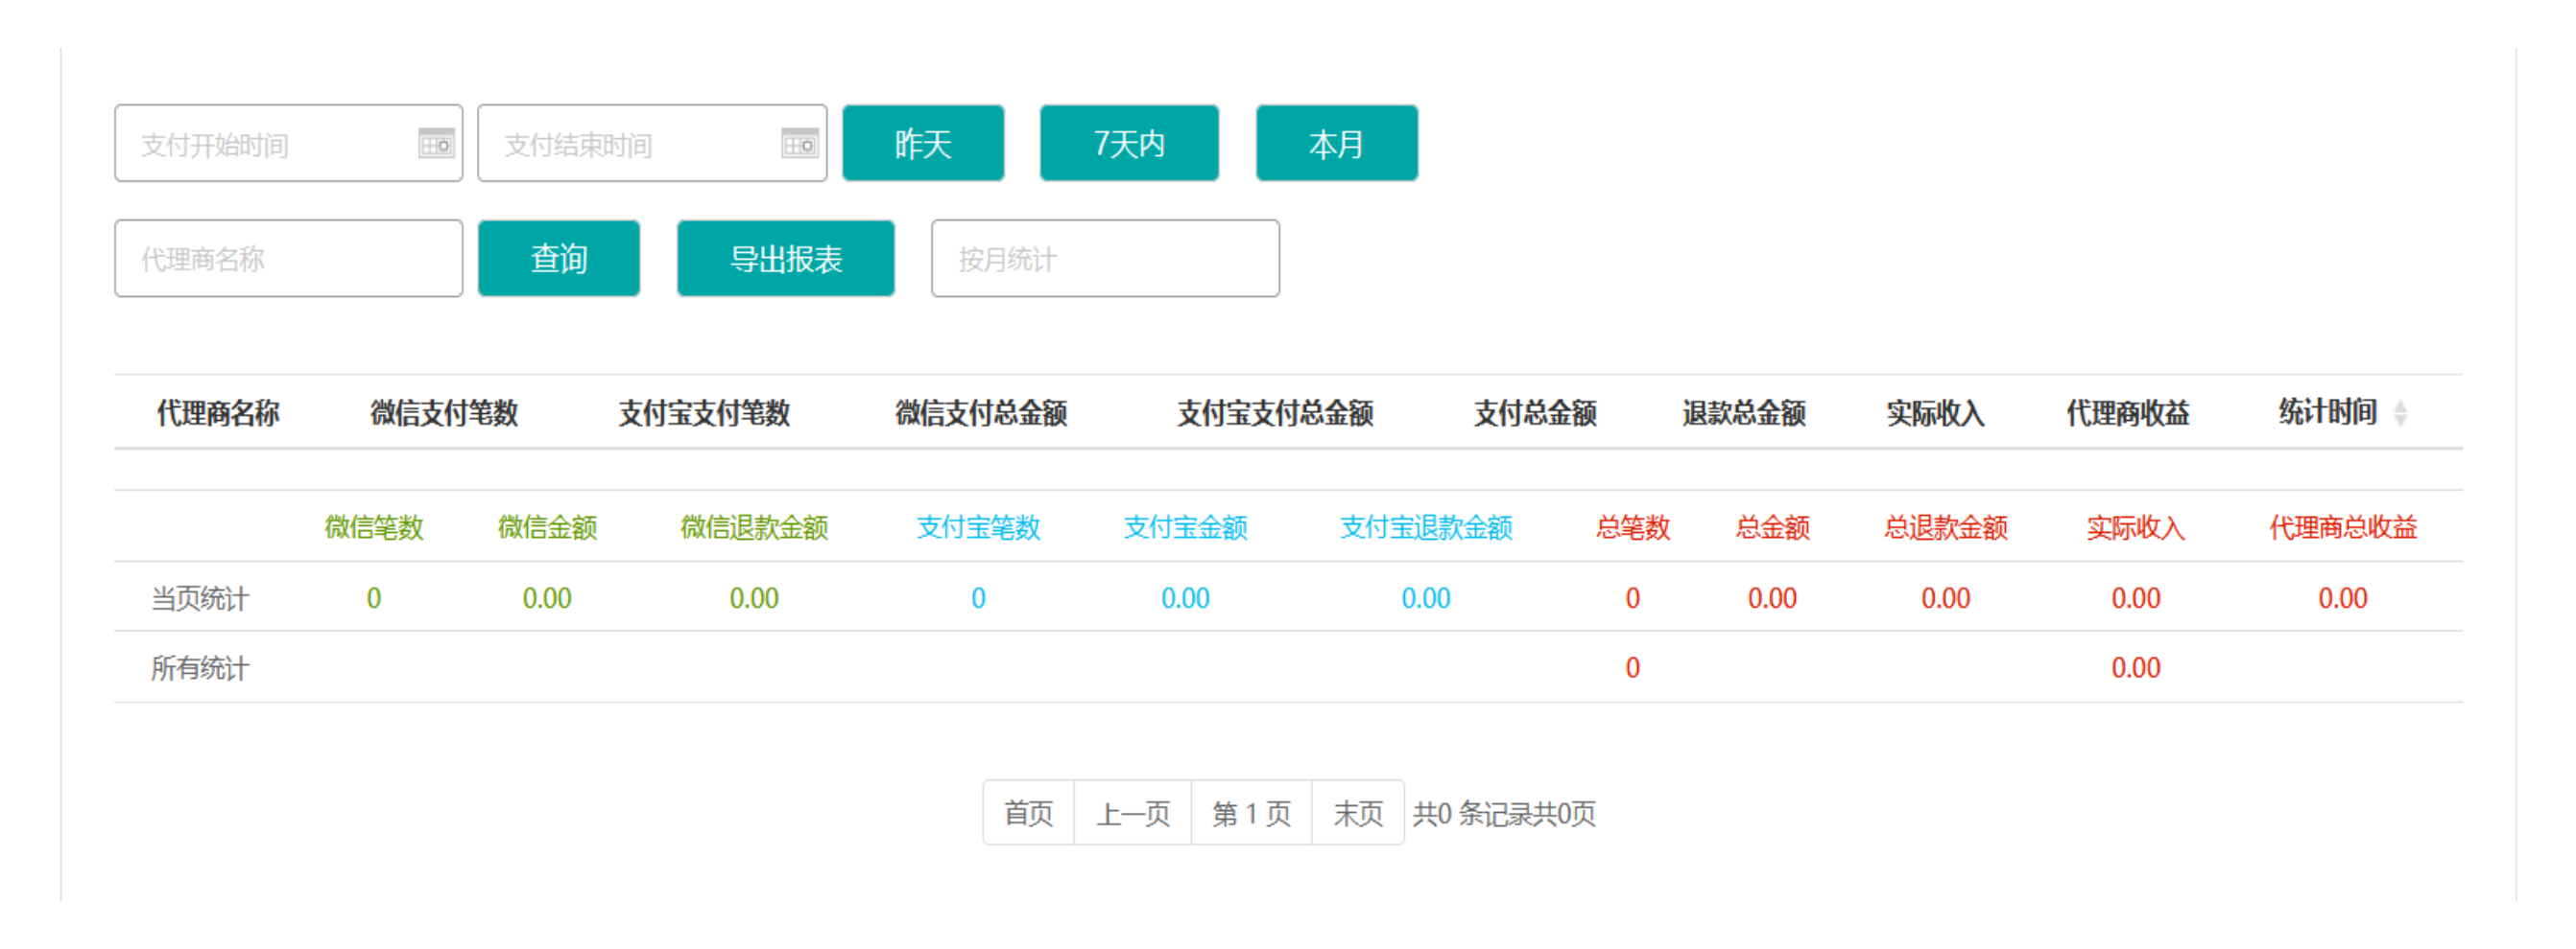
Task: Click blue 支付宝金额 label
Action: [1185, 526]
